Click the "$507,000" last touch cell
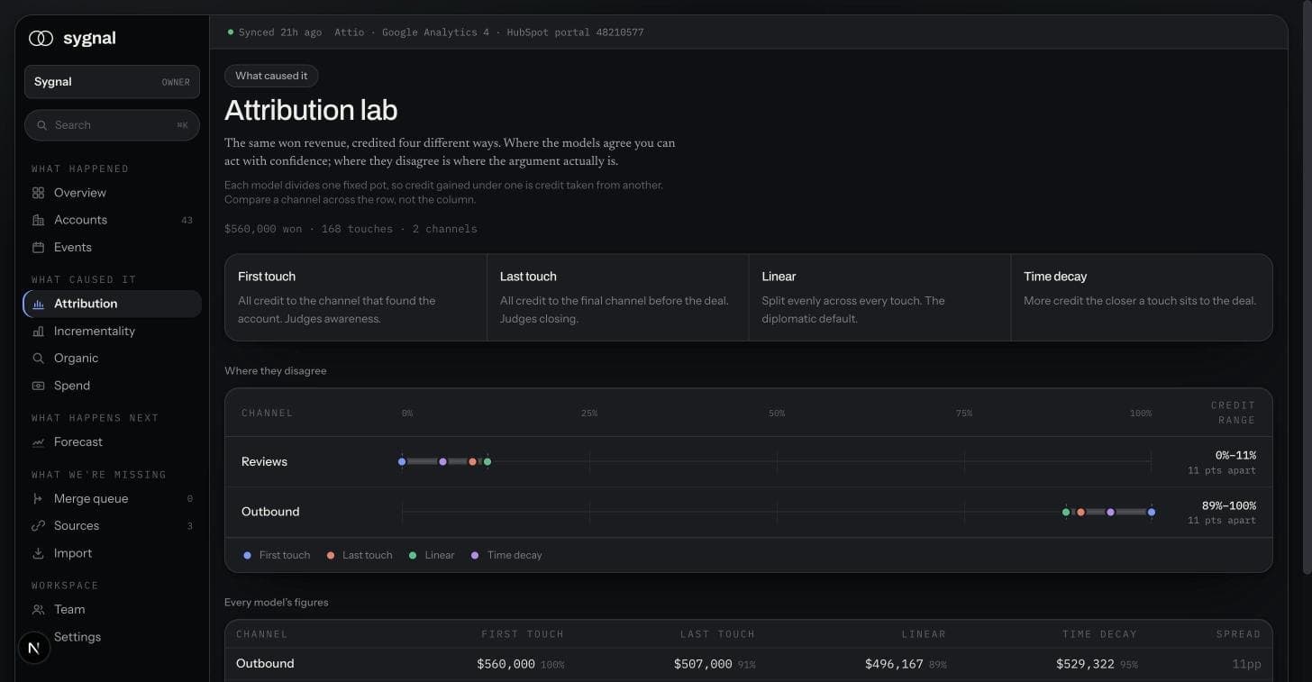The height and width of the screenshot is (682, 1312). pos(703,664)
